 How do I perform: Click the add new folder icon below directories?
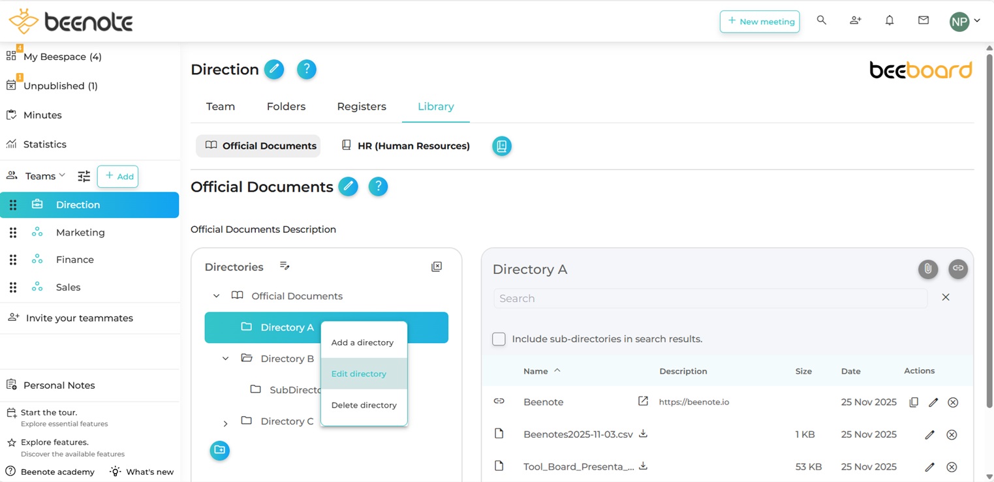[220, 450]
